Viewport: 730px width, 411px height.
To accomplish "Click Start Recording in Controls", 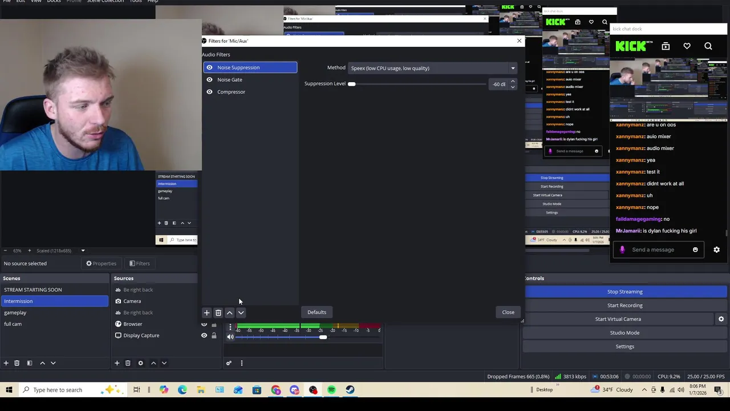I will [625, 305].
